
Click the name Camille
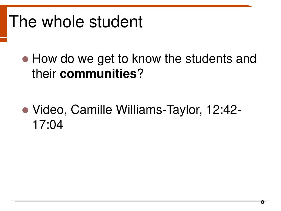pyautogui.click(x=91, y=109)
